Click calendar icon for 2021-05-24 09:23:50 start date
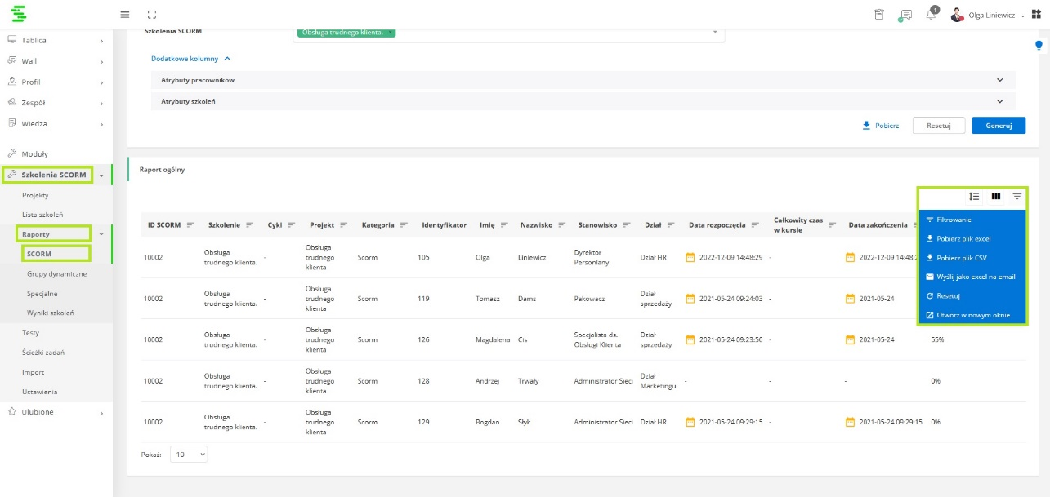This screenshot has width=1050, height=497. (x=690, y=339)
